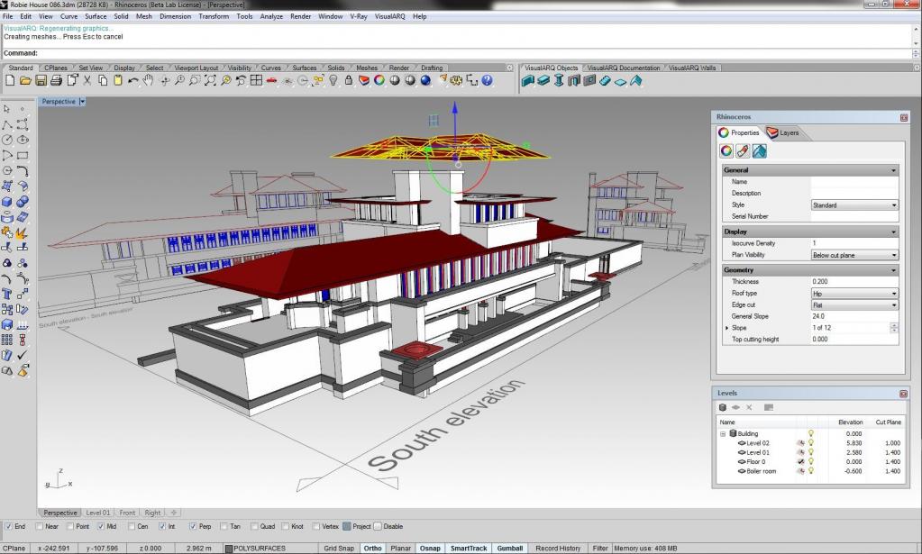922x554 pixels.
Task: Click the Slope stepper arrows
Action: tap(894, 328)
